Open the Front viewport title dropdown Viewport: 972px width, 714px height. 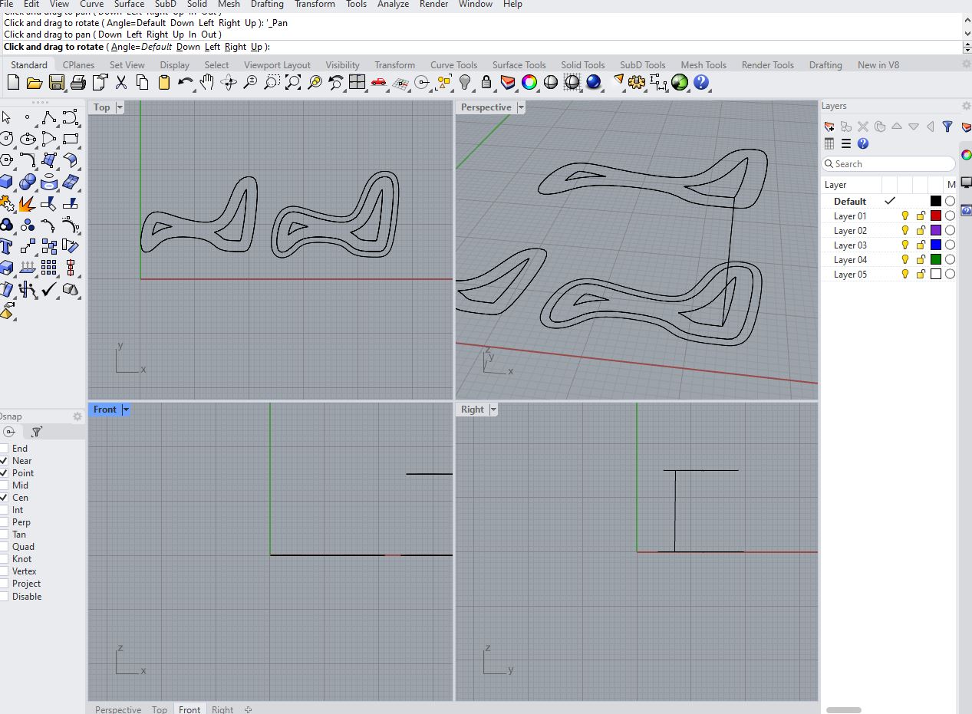(126, 409)
